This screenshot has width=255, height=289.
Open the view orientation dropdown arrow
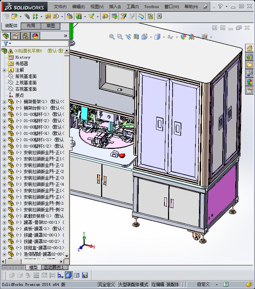tap(151, 37)
